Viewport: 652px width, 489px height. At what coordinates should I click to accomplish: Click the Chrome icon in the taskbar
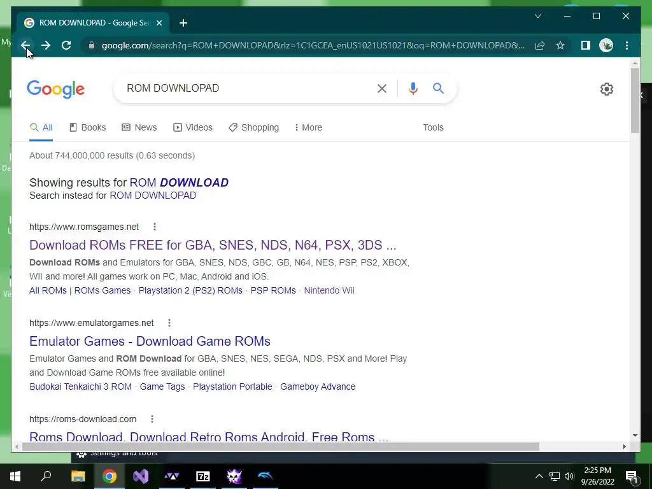click(110, 476)
